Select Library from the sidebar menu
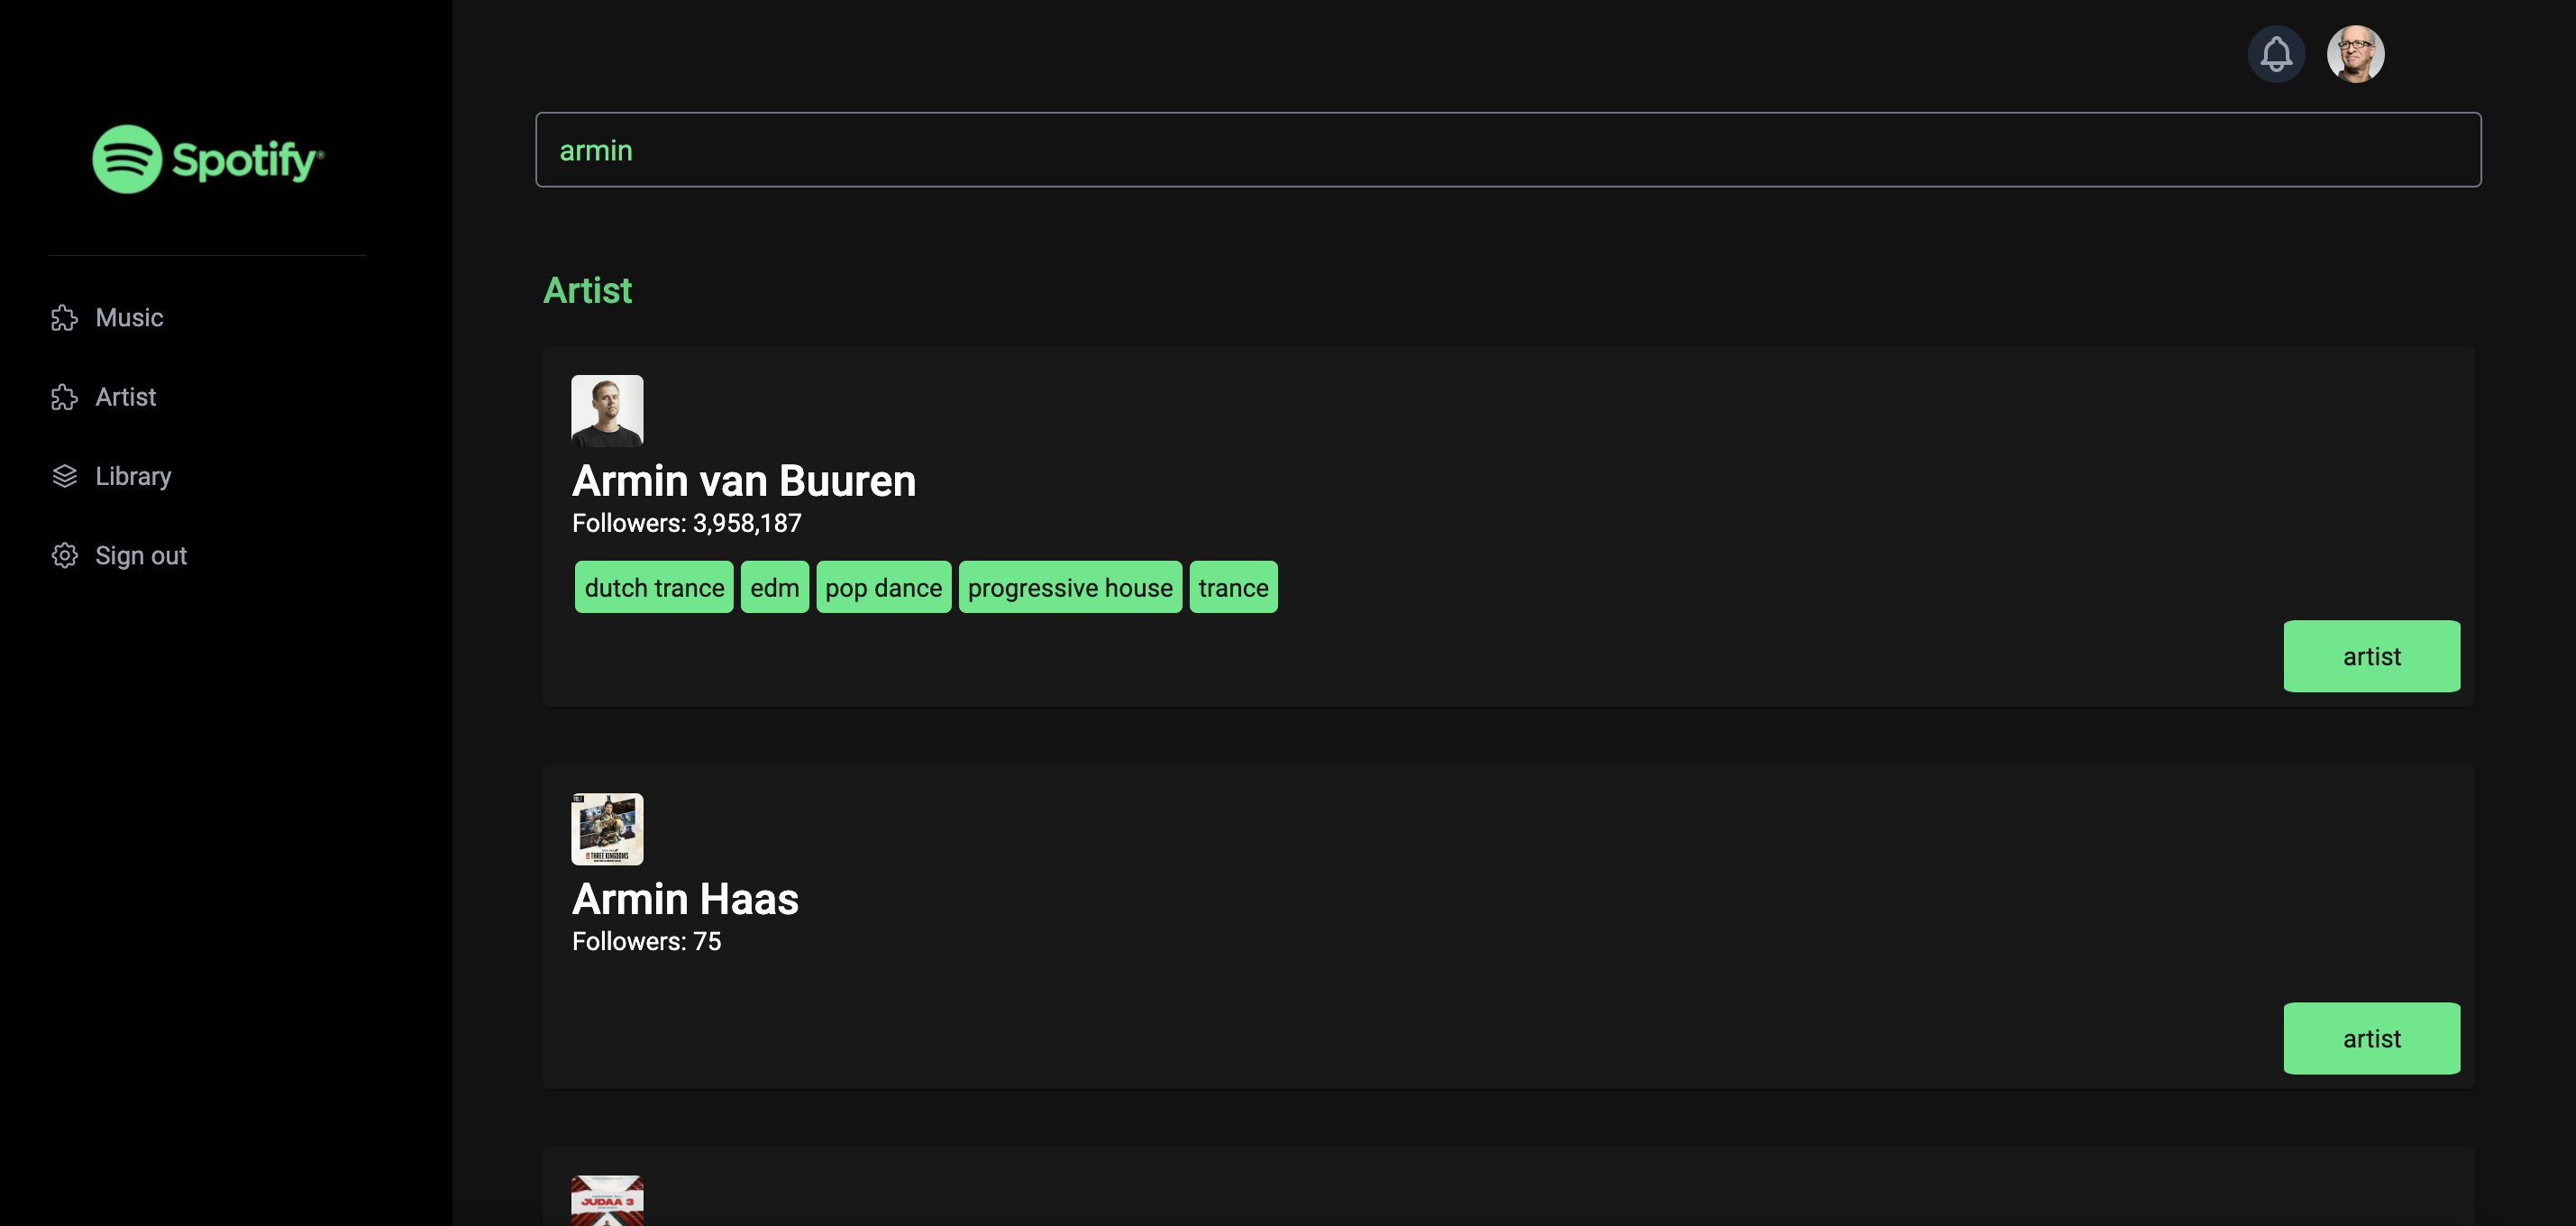Screen dimensions: 2576x1226 (133, 476)
